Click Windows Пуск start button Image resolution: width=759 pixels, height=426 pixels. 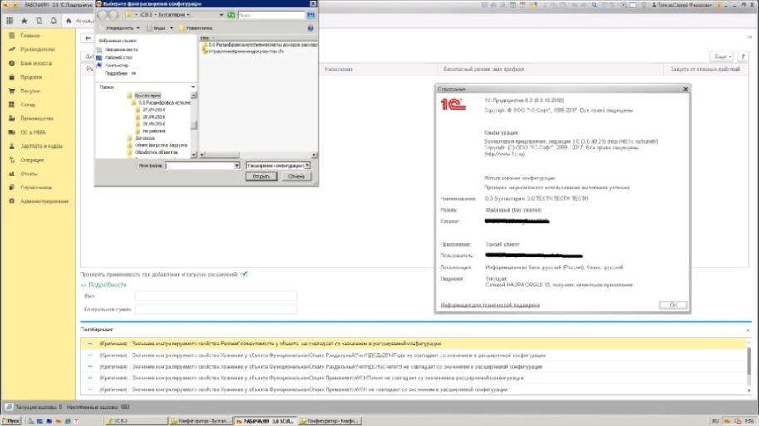pos(11,421)
